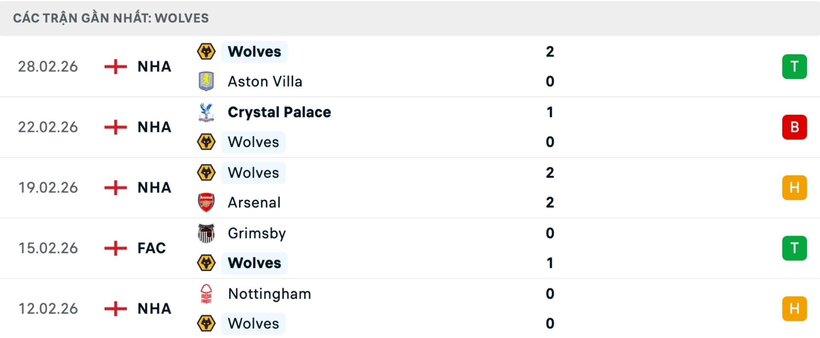Viewport: 820px width, 338px height.
Task: Toggle the yellow H badge beside Arsenal draw
Action: 794,187
